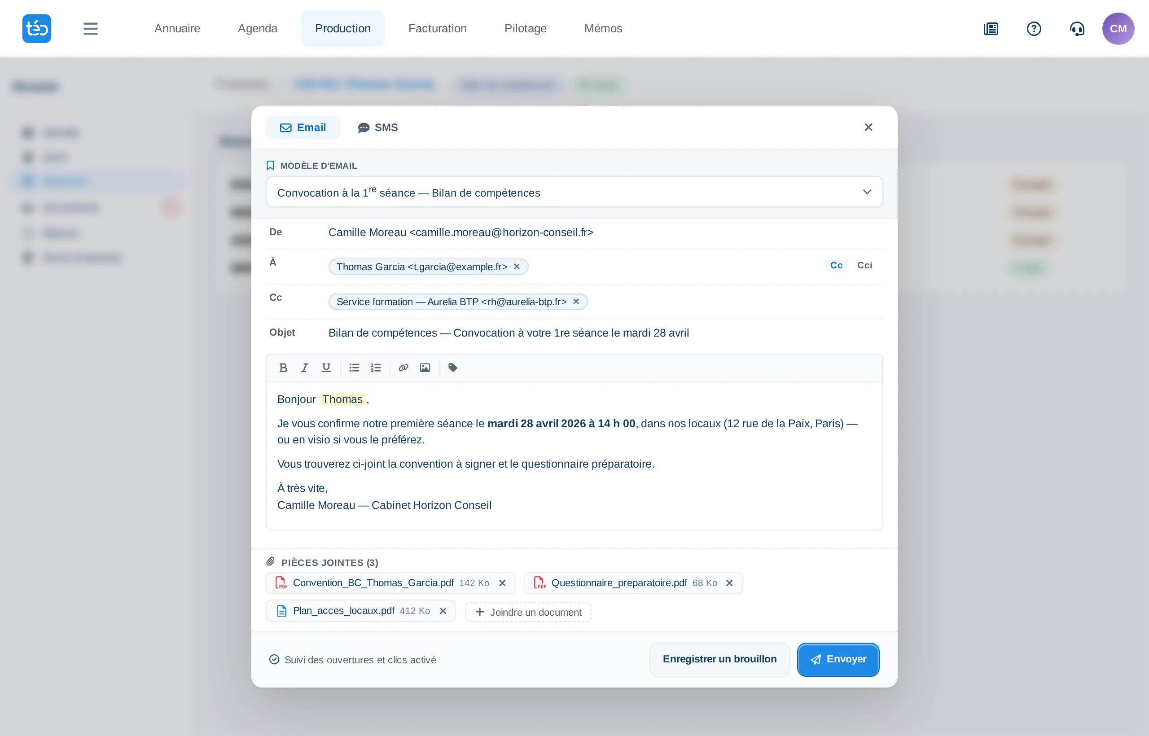This screenshot has width=1149, height=736.
Task: Click the help question mark icon
Action: [1034, 29]
